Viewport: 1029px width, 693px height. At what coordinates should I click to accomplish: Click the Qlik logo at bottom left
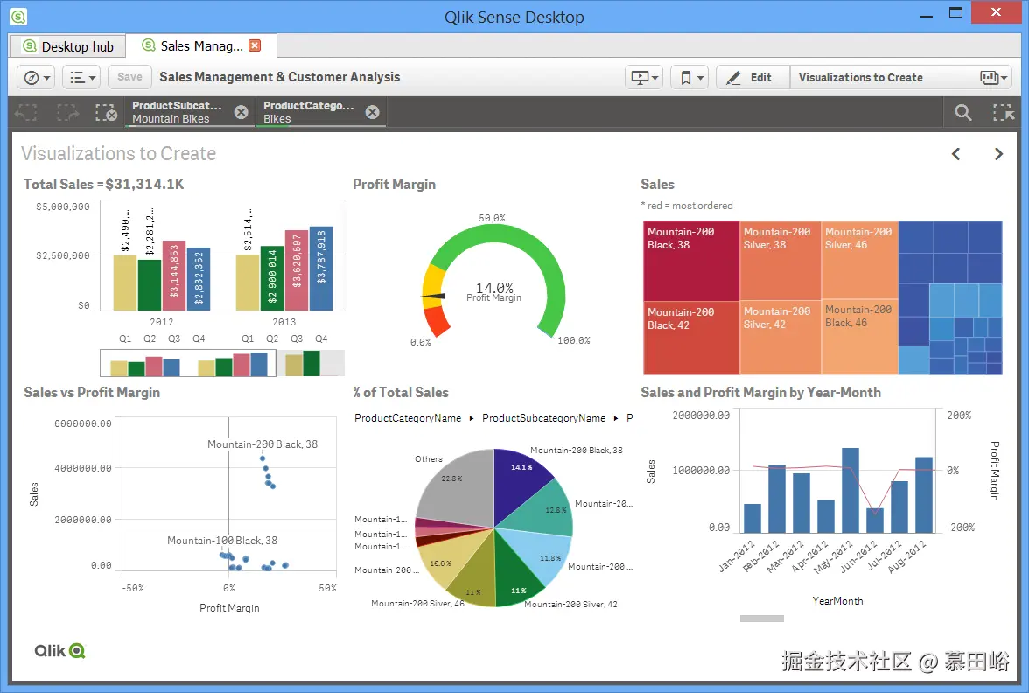point(59,650)
